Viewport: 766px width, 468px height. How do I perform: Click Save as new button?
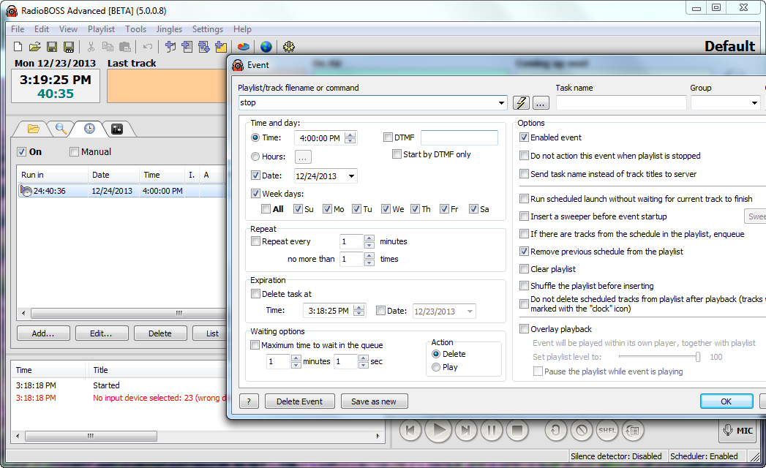tap(374, 401)
